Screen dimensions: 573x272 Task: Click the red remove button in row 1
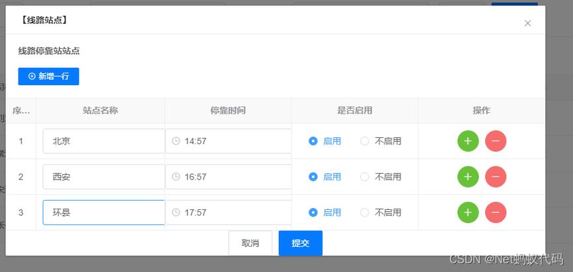[x=496, y=141]
